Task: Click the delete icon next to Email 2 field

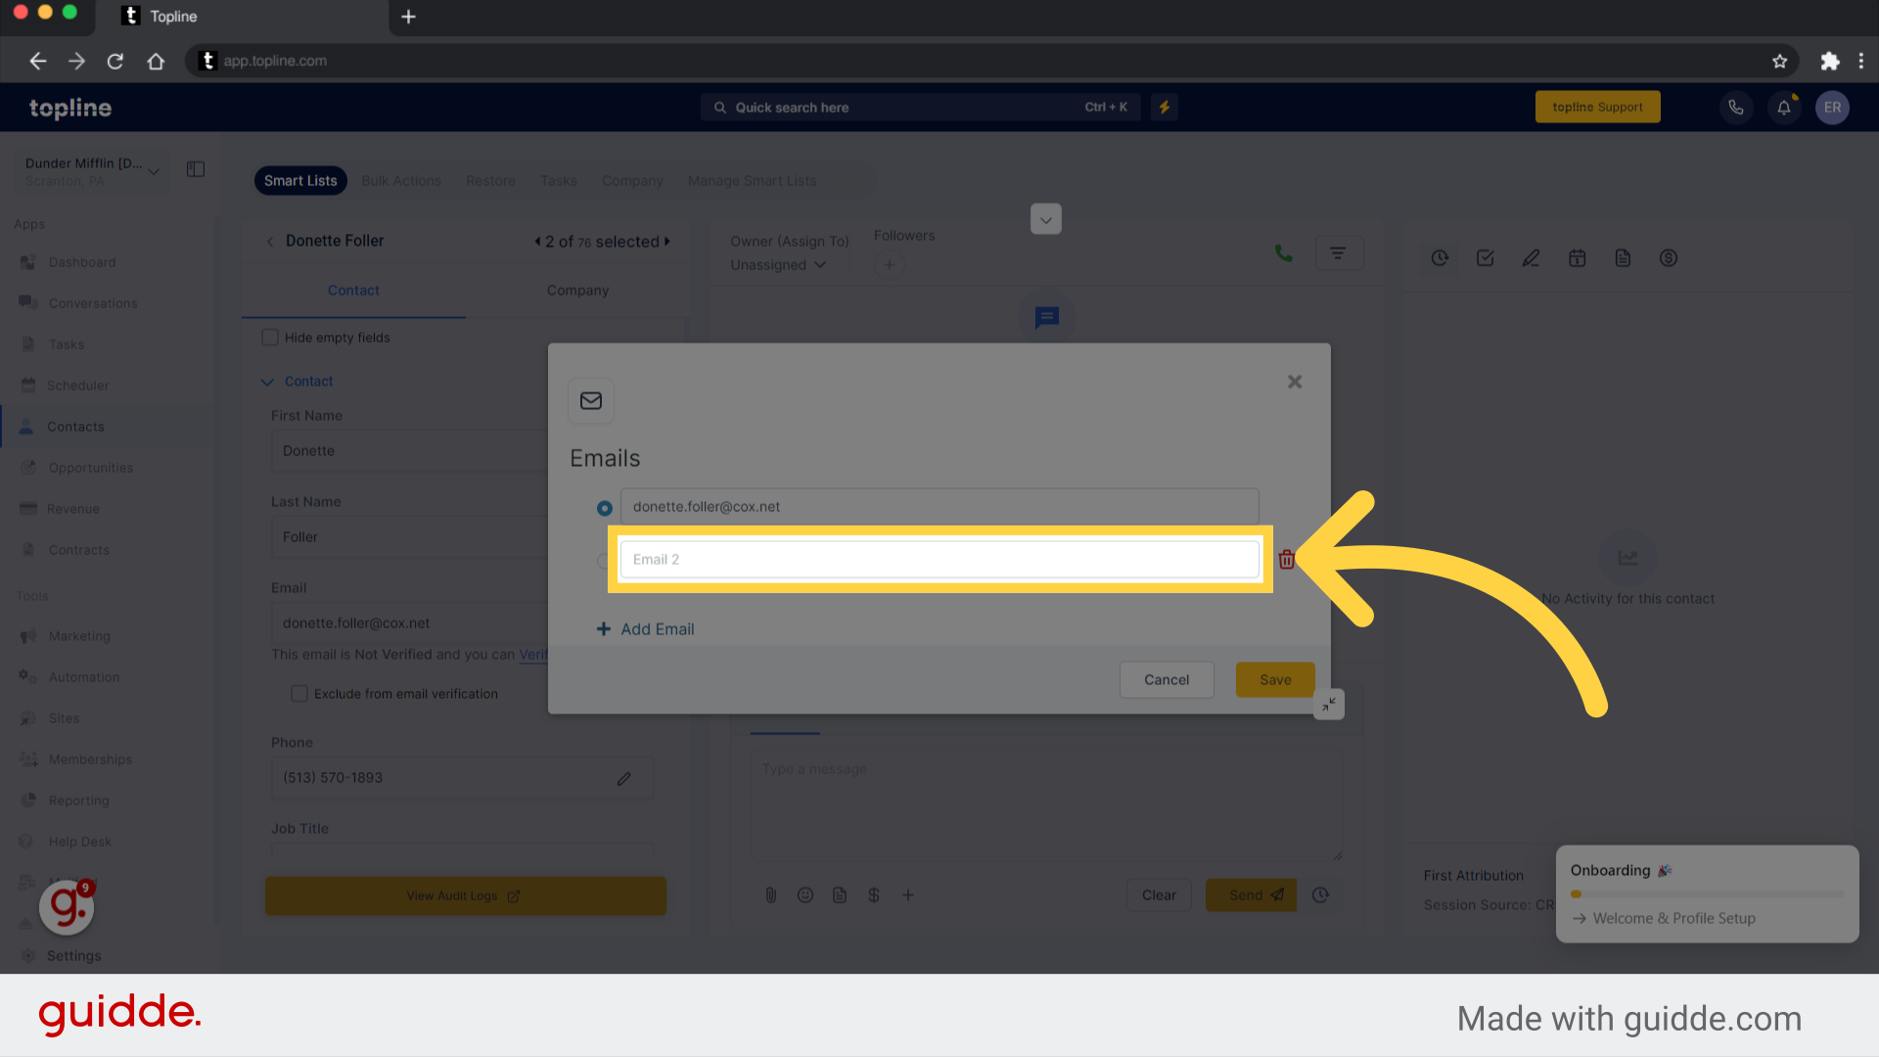Action: 1287,559
